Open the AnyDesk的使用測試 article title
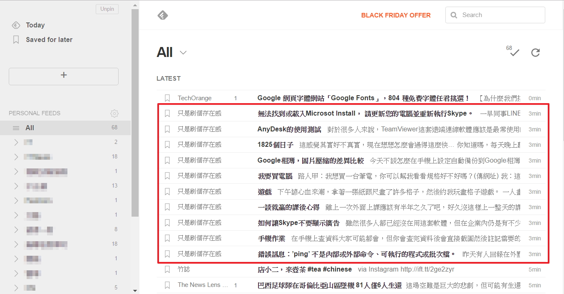The width and height of the screenshot is (564, 294). [x=289, y=129]
